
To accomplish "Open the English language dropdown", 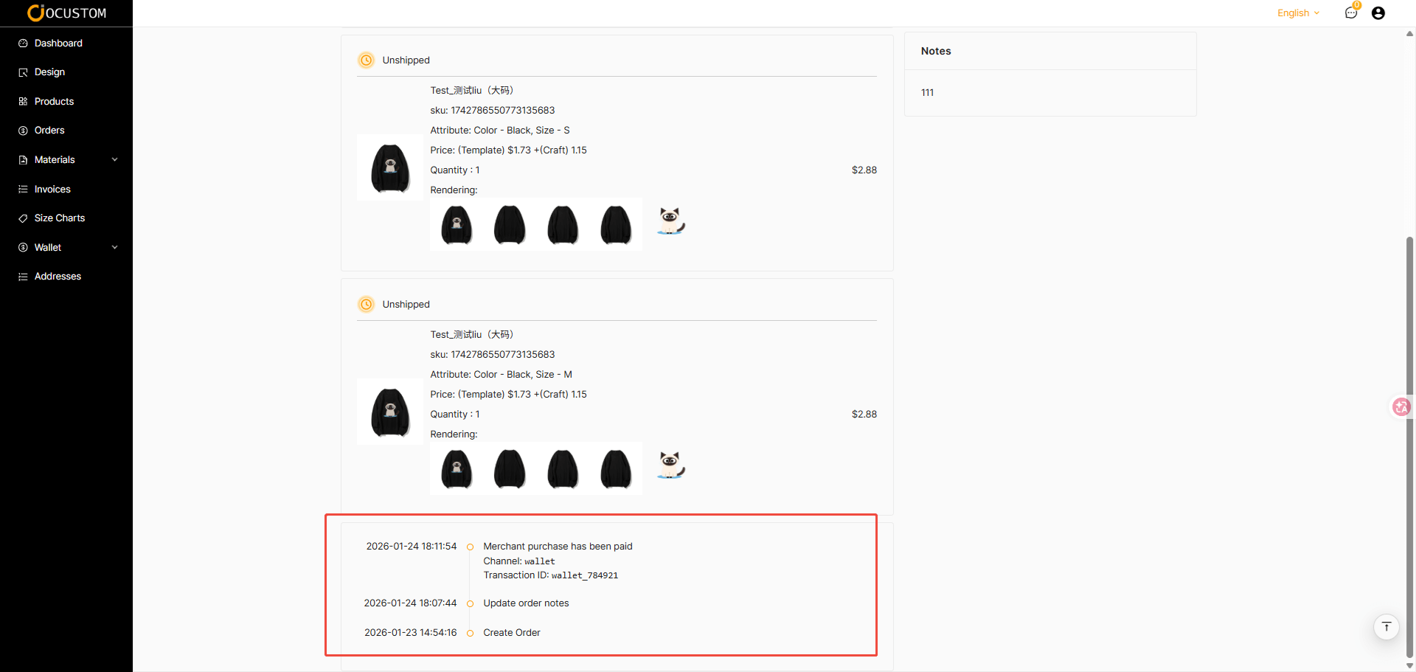I will coord(1298,13).
